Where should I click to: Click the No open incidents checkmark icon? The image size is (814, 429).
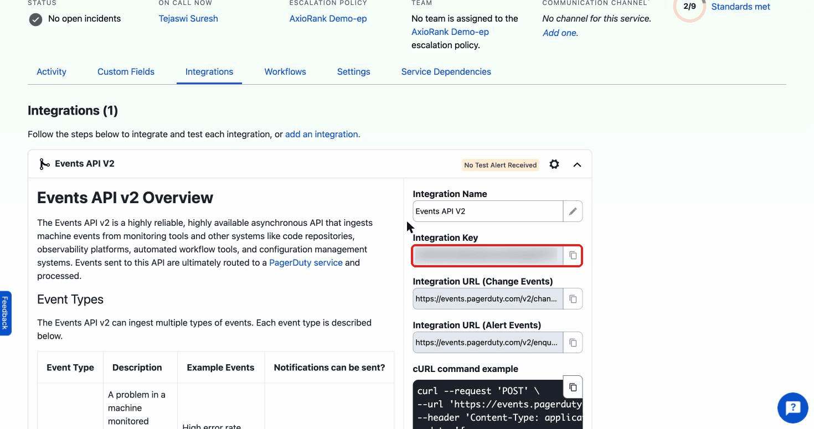[35, 19]
